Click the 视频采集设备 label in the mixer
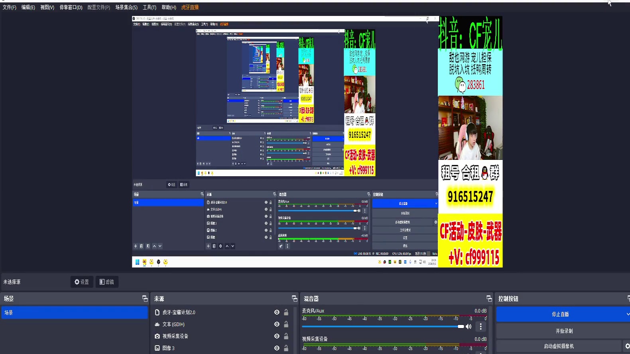Screen dimensions: 630x354 pos(315,339)
